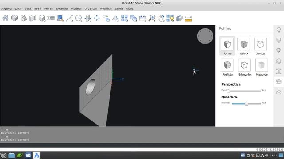
Task: Choose the Ocultas visual style
Action: click(x=260, y=46)
